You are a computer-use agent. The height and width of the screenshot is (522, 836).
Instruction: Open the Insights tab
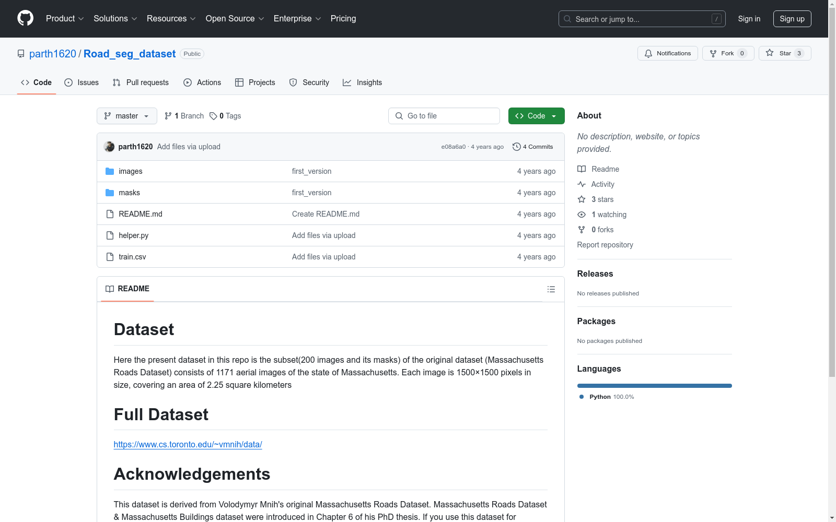[x=363, y=82]
